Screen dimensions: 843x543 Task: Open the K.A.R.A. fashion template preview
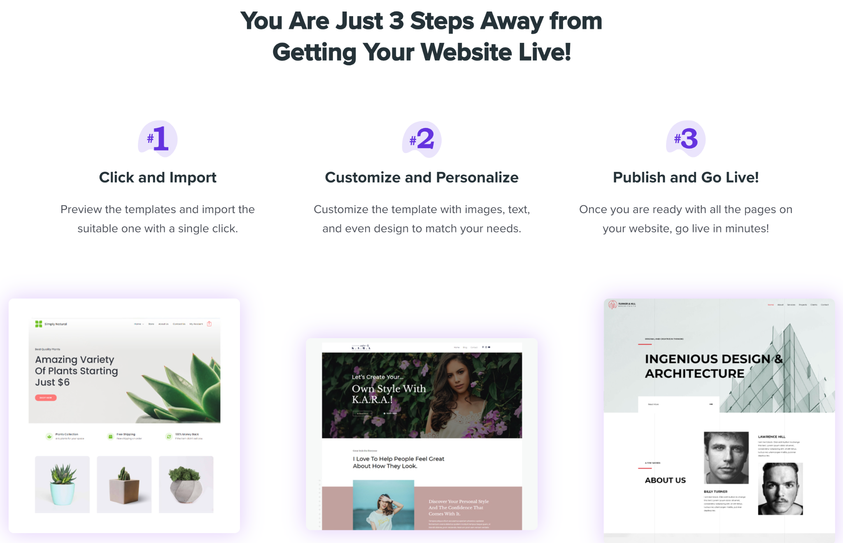[421, 434]
